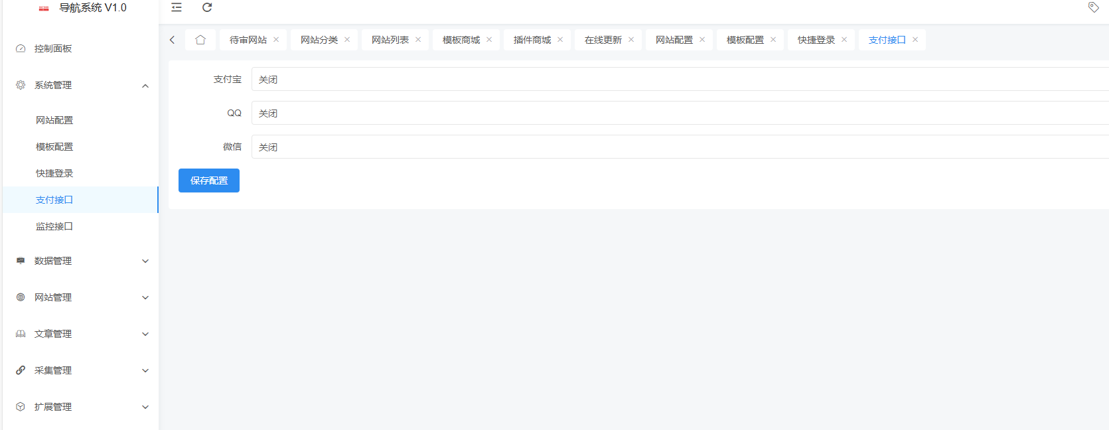Close the 网站列表 tab
The height and width of the screenshot is (430, 1109).
(418, 40)
